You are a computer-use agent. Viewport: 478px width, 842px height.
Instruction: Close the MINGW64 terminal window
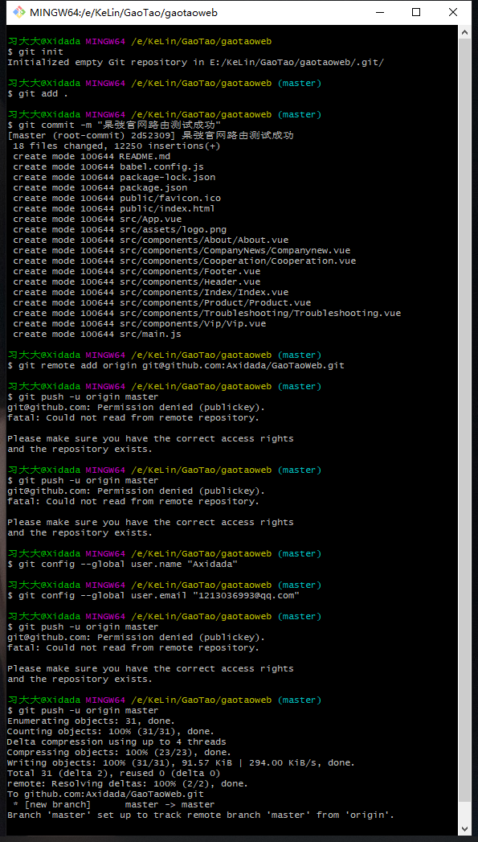point(453,12)
